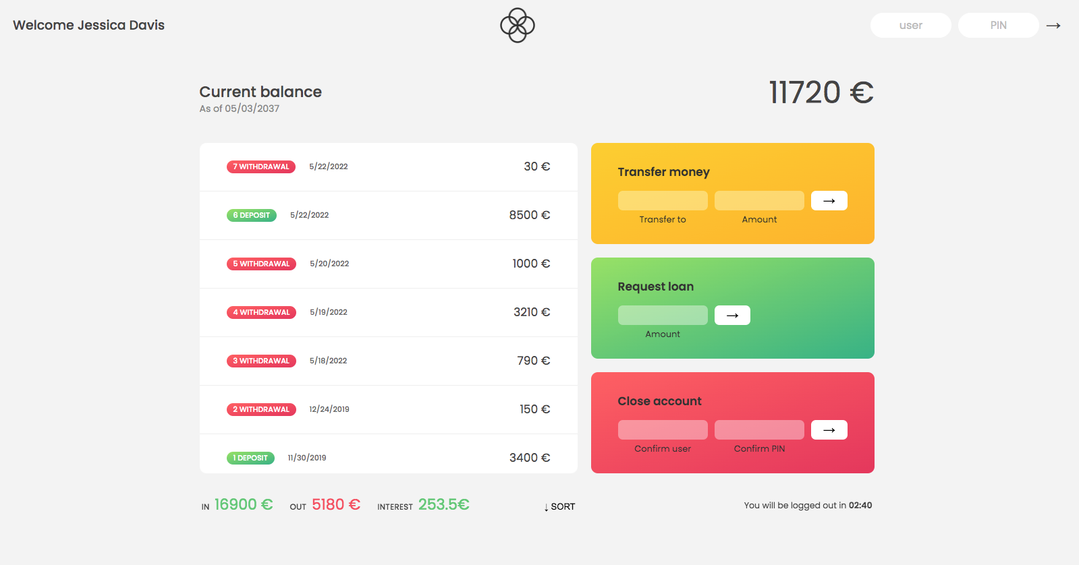1079x565 pixels.
Task: Click the 4 WITHDRAWAL badge
Action: [x=261, y=312]
